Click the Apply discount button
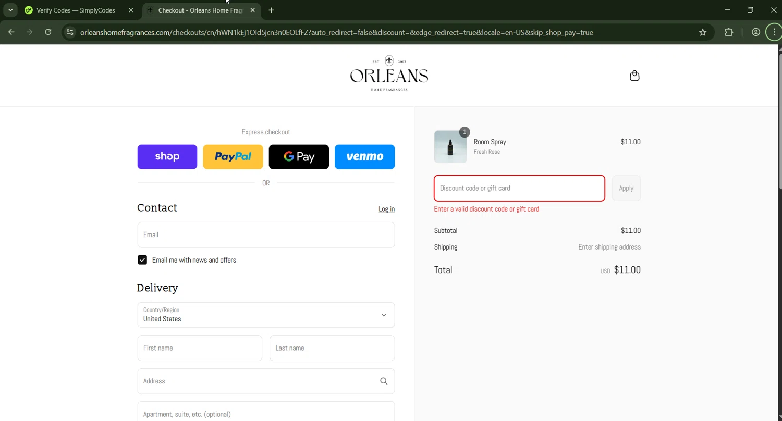This screenshot has height=421, width=782. pyautogui.click(x=626, y=188)
